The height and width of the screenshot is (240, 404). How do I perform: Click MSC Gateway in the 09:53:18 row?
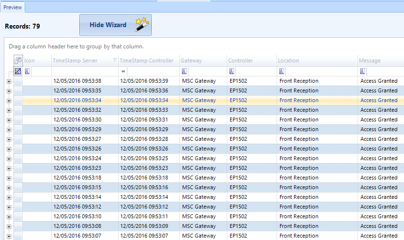coord(199,178)
